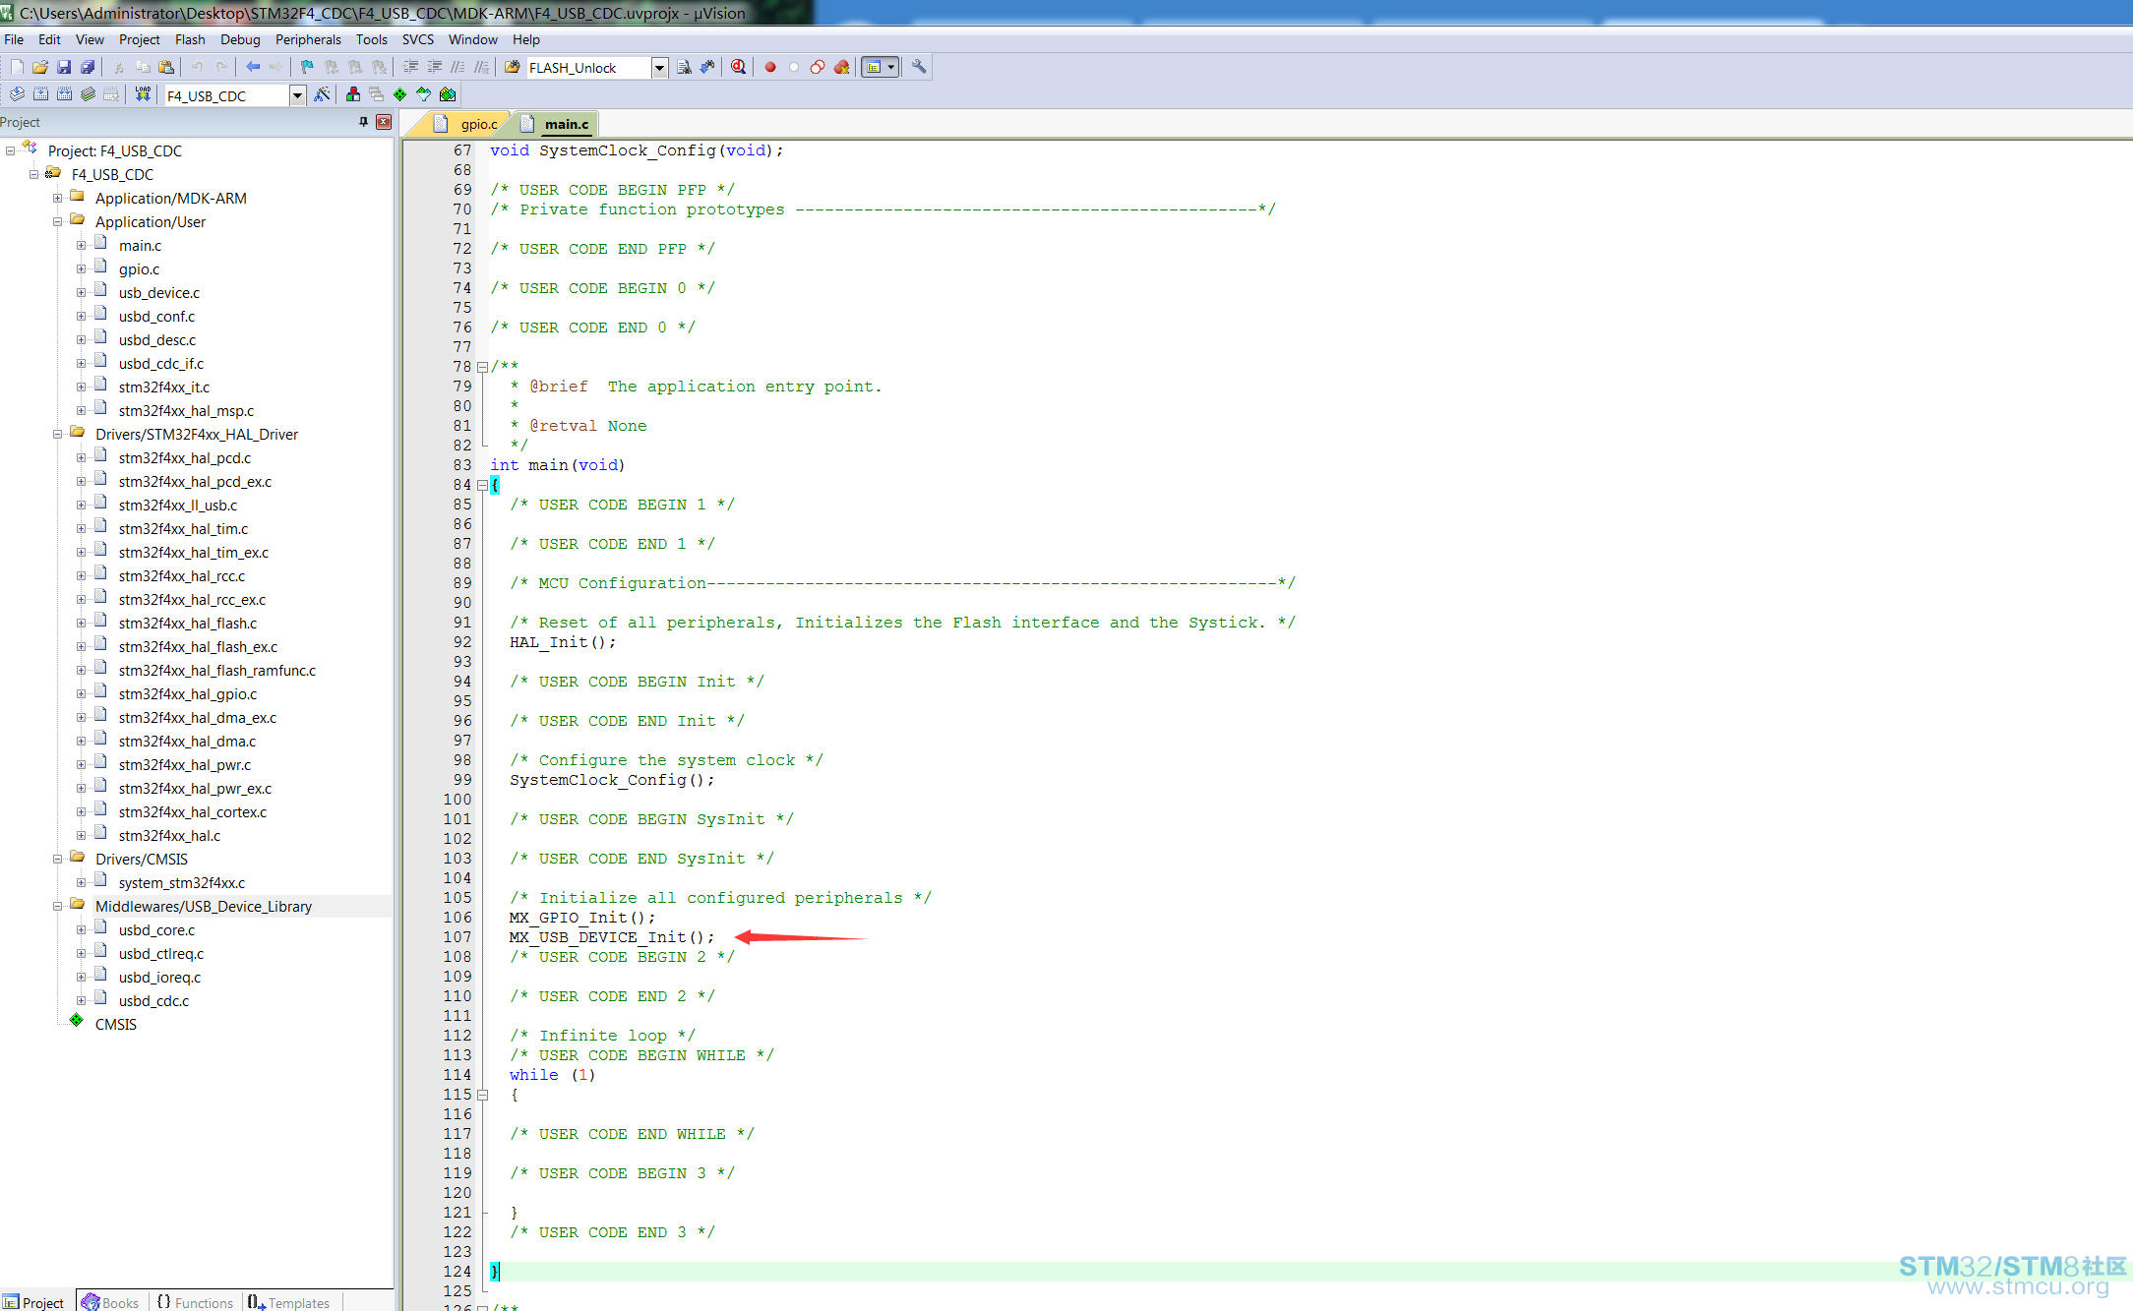Build target using the Build icon
Screen dimensions: 2133x1311
tap(40, 94)
